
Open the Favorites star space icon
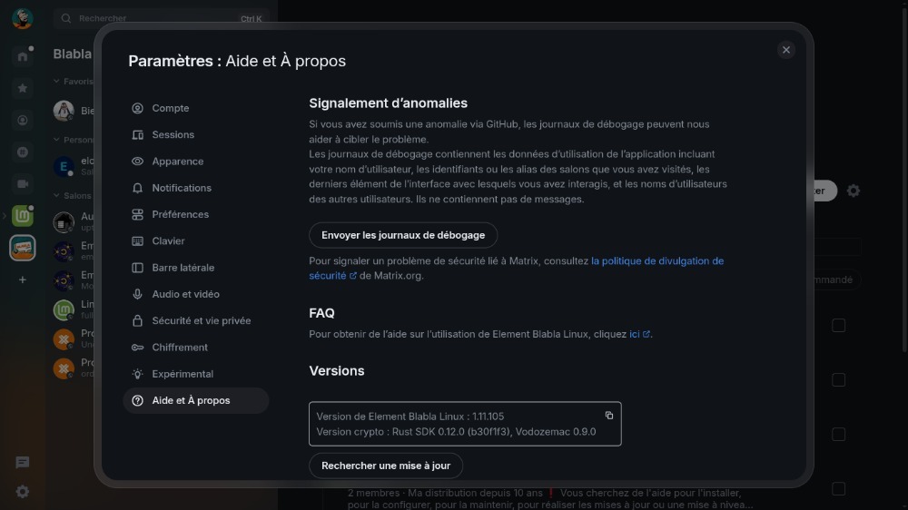pyautogui.click(x=23, y=88)
